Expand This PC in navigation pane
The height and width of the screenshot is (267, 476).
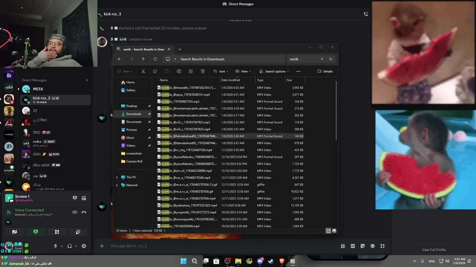point(117,177)
